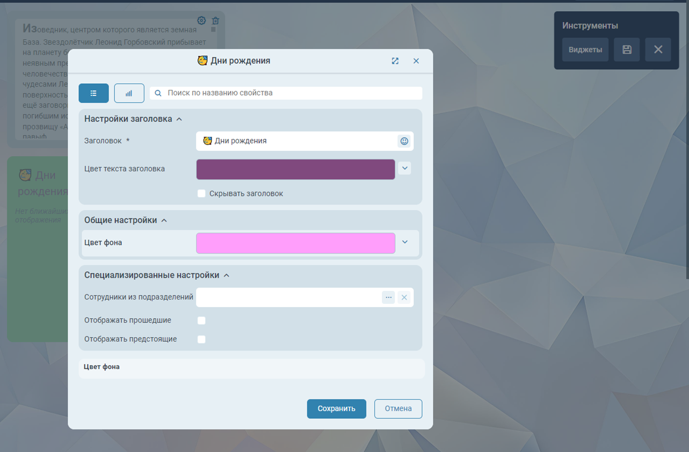Tick the Отображать предстоящие checkbox
The height and width of the screenshot is (452, 689).
point(201,339)
